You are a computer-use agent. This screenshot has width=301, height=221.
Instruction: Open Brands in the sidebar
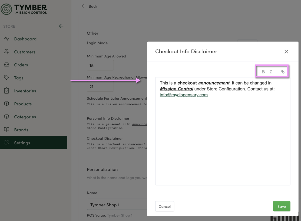pos(21,130)
